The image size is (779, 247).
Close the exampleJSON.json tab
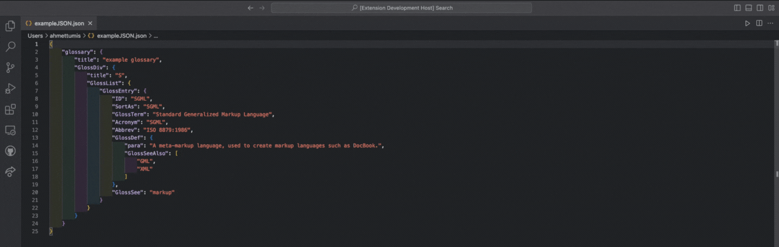click(x=90, y=23)
